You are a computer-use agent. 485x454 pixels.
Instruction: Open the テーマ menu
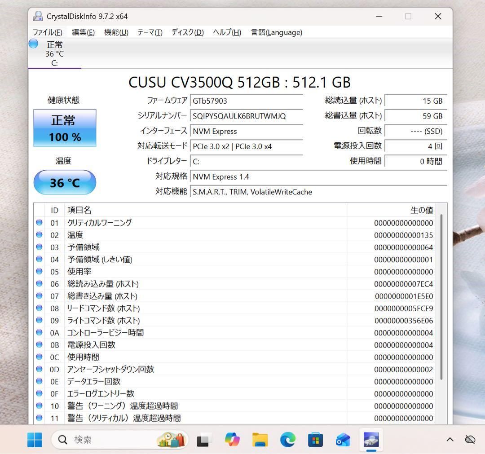point(149,32)
